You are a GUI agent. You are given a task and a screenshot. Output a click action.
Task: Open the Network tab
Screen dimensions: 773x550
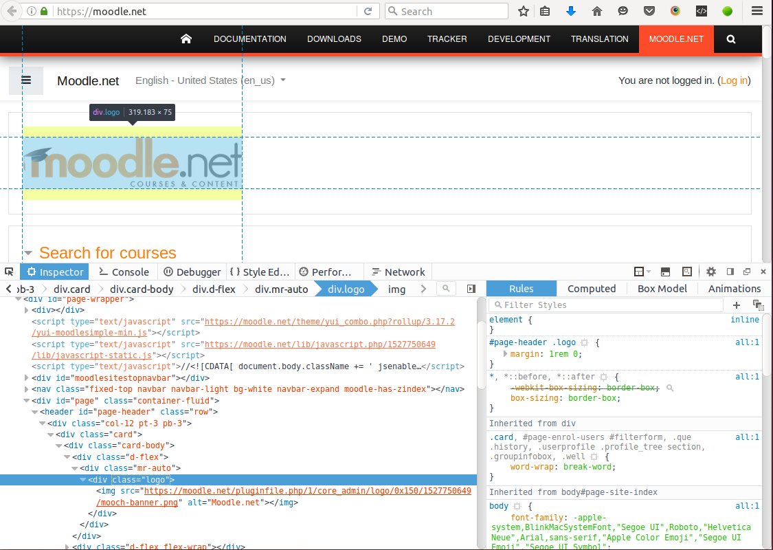pos(398,272)
